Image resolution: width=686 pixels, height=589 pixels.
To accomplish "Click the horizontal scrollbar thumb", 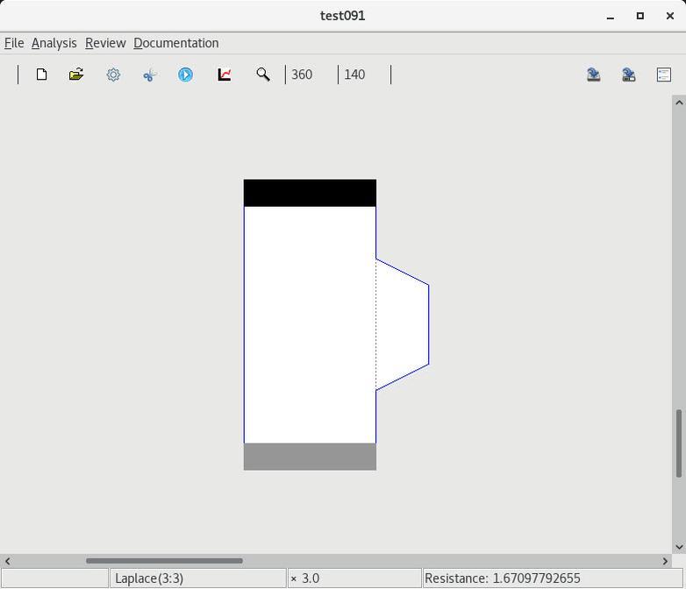I will 164,561.
